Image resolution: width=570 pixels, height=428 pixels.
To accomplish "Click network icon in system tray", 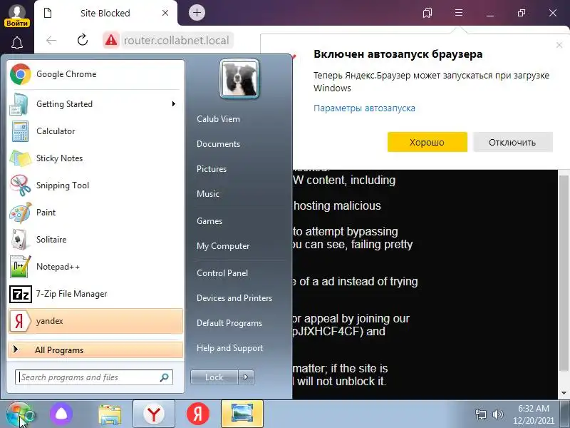I will pos(480,414).
